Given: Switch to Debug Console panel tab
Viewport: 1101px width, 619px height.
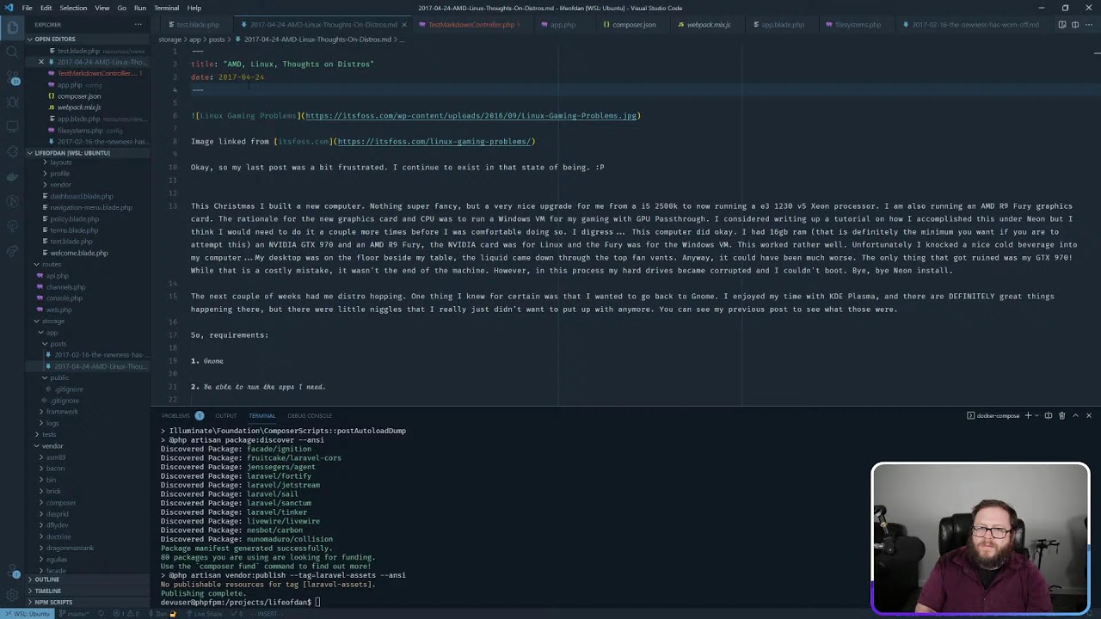Looking at the screenshot, I should coord(310,415).
